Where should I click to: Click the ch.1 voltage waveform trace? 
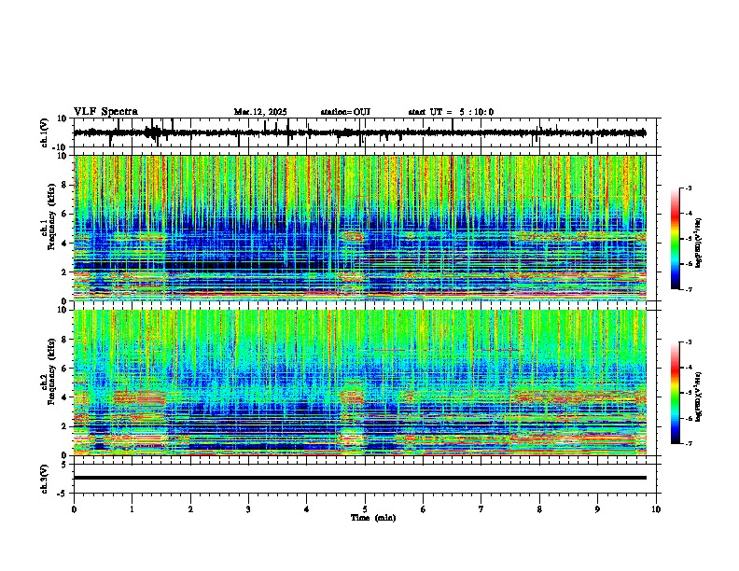(x=360, y=132)
